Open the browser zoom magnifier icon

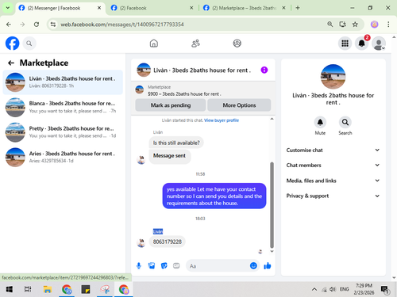click(x=330, y=25)
